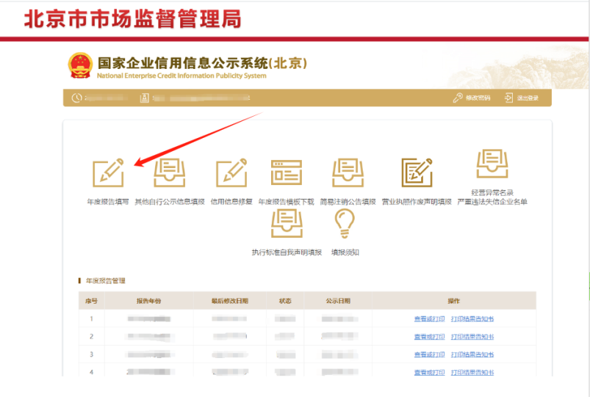Image resolution: width=590 pixels, height=397 pixels.
Task: Click the 年度报告管理 section heading
Action: click(105, 281)
